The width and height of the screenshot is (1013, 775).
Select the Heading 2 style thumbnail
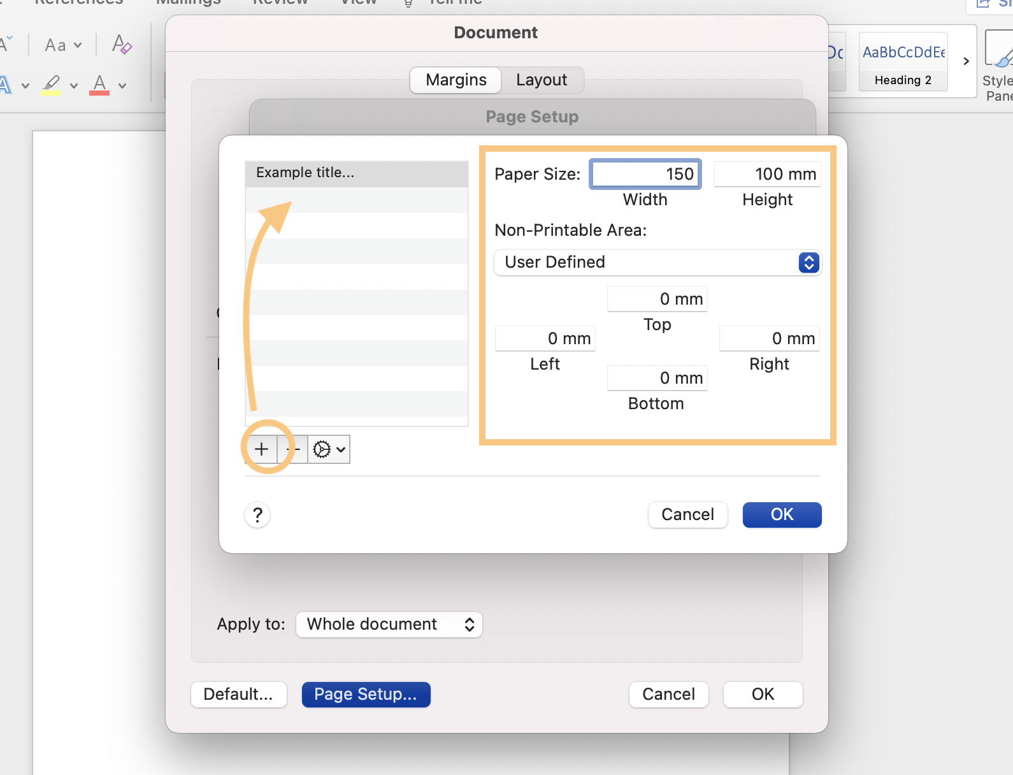tap(903, 62)
